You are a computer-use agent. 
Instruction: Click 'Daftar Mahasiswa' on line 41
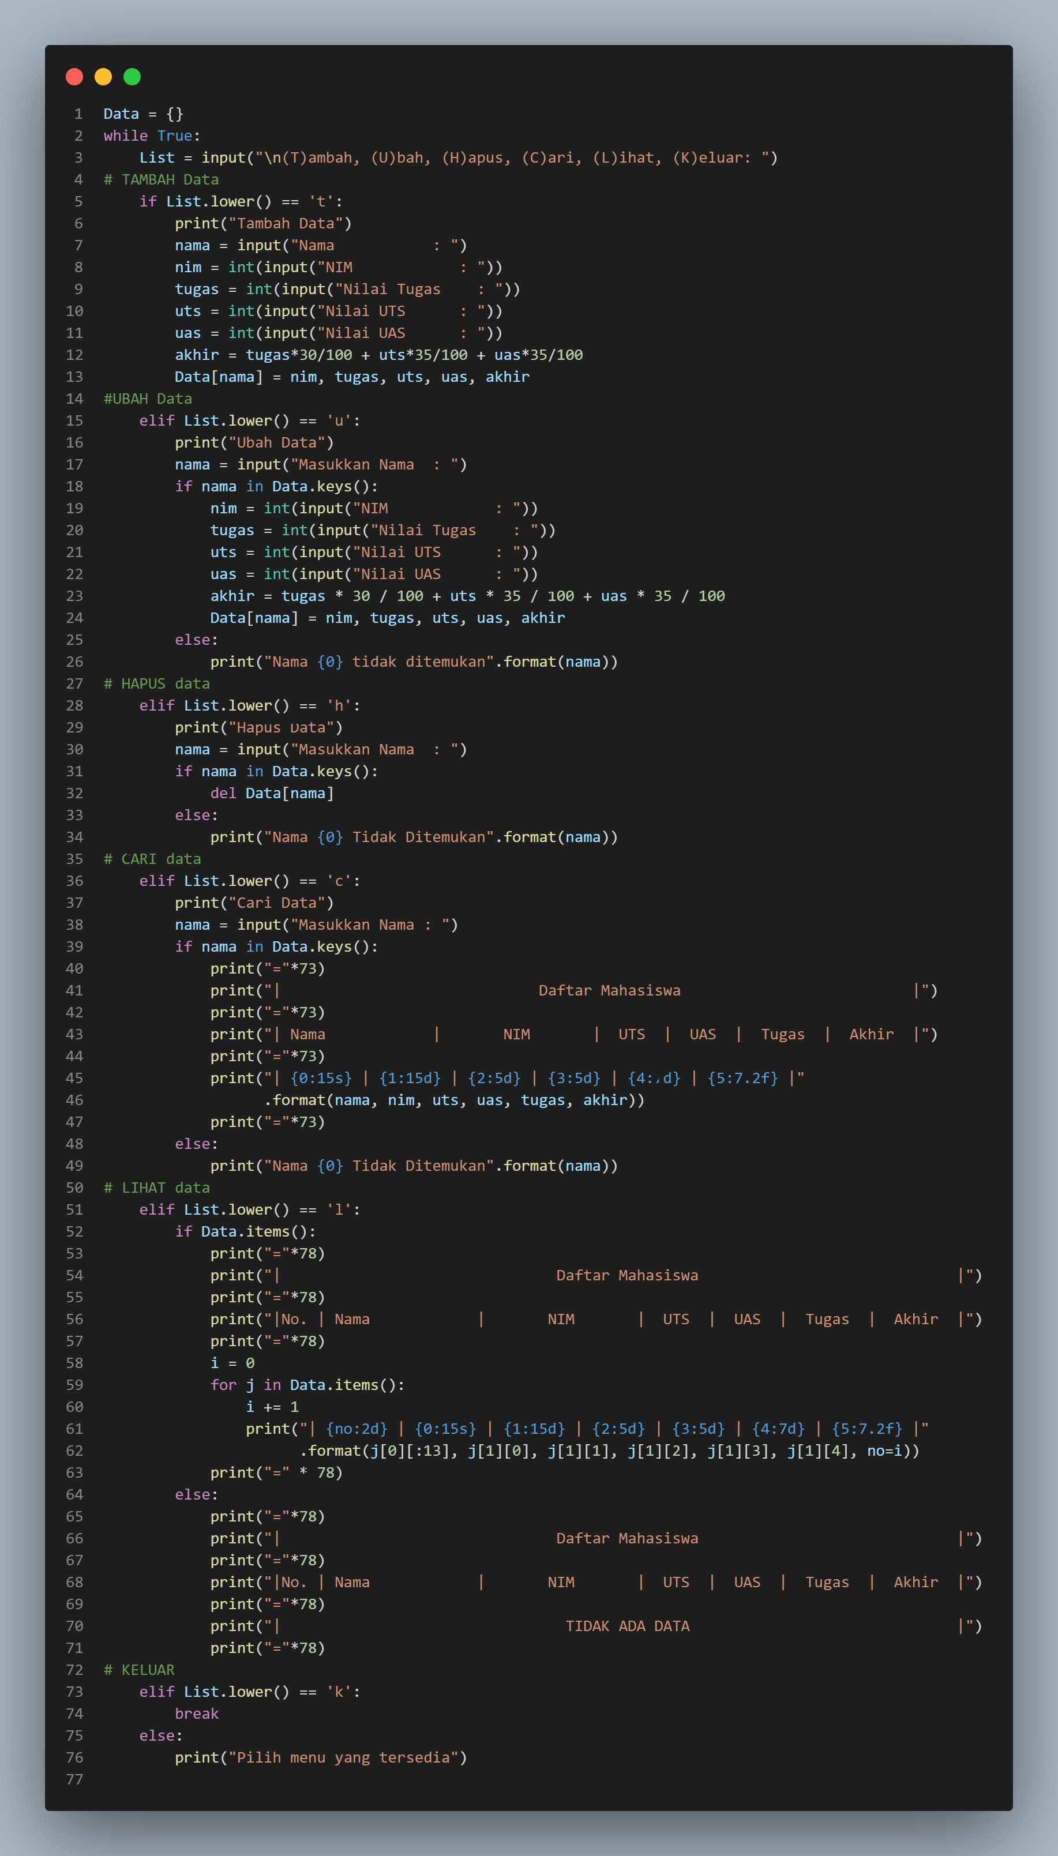click(x=609, y=990)
